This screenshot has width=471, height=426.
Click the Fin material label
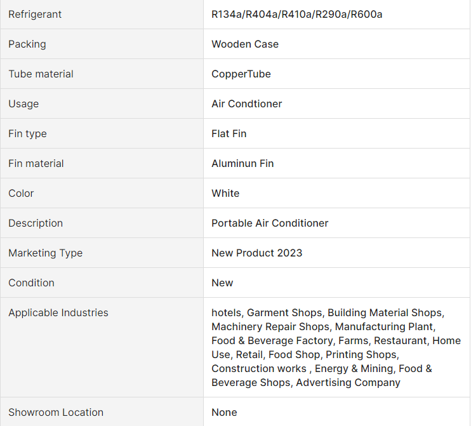tap(36, 163)
